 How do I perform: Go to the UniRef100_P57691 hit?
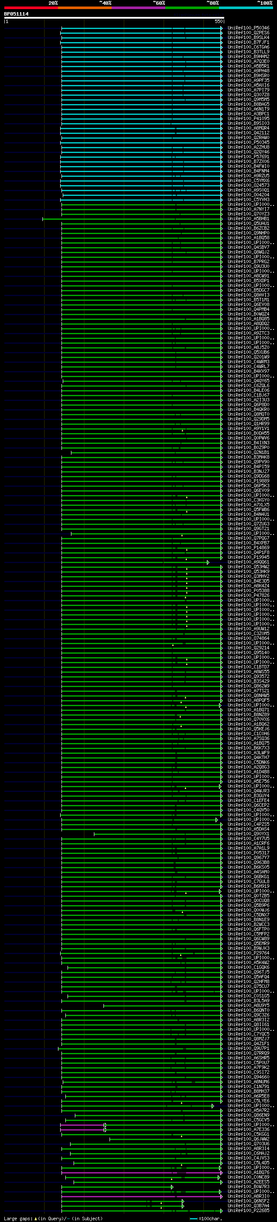(248, 157)
